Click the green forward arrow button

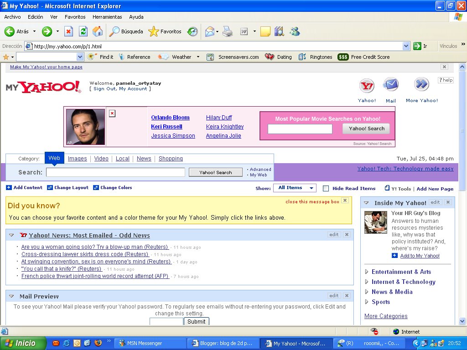(x=47, y=31)
